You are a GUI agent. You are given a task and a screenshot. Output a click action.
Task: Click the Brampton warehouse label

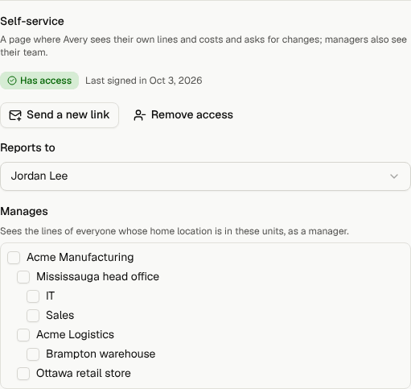click(101, 354)
